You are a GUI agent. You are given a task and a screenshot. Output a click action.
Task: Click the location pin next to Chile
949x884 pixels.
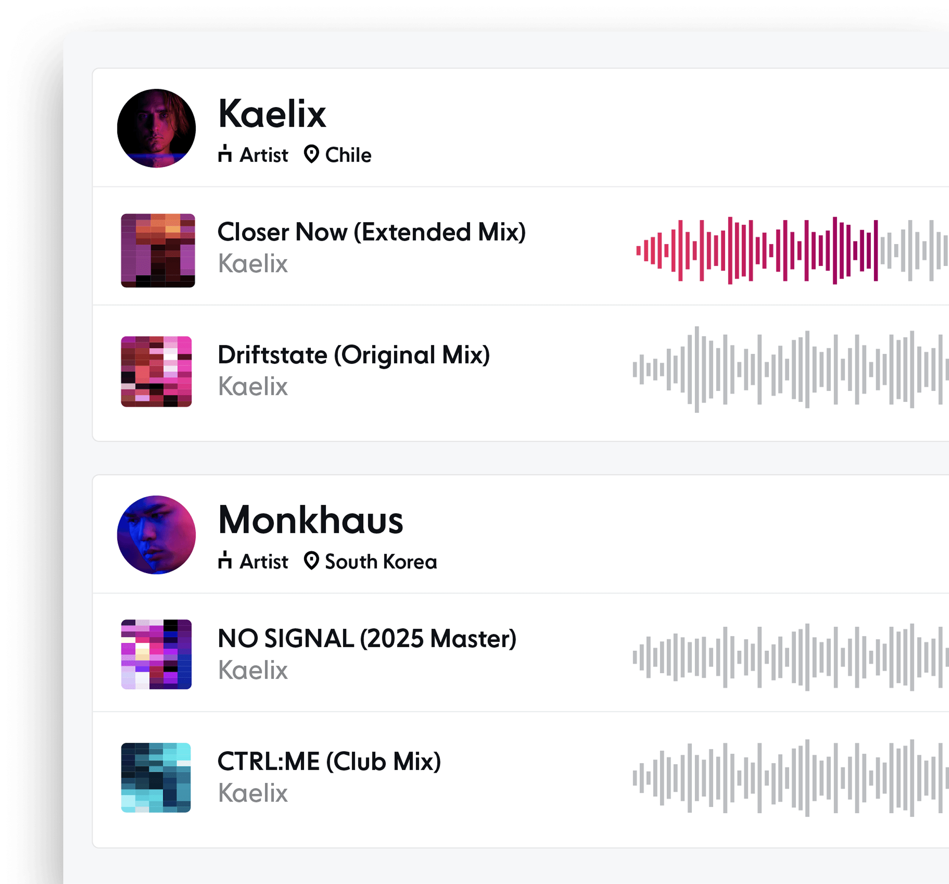click(311, 154)
